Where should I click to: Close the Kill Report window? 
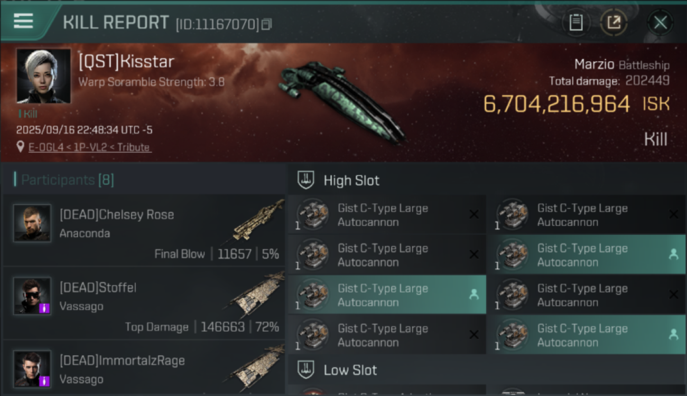pos(660,23)
